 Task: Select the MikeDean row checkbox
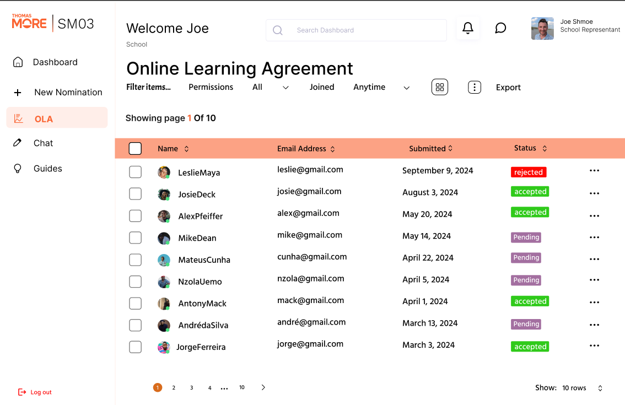tap(135, 237)
